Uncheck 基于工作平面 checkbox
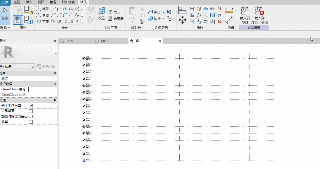This screenshot has height=169, width=320. 31,106
